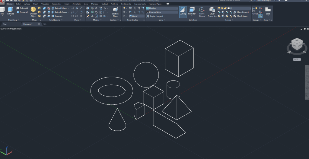Toggle layer lock icon in layer dropdown
309x159 pixels.
[225, 8]
